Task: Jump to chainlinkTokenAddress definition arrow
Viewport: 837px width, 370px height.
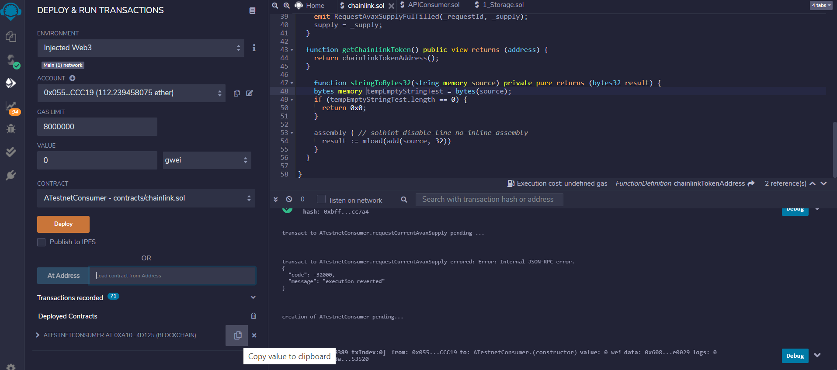Action: 751,183
